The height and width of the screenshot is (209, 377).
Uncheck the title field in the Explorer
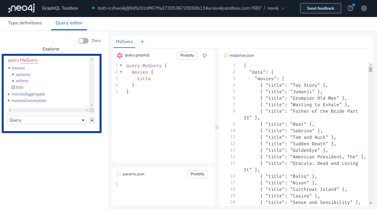pos(13,87)
